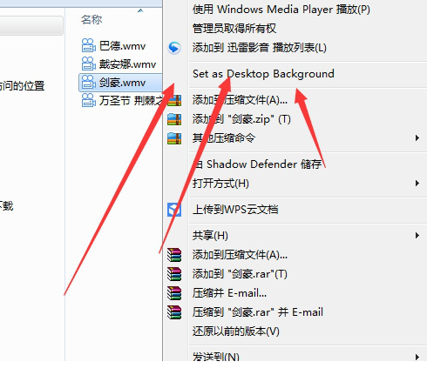Click the WinRAR icon beside lower 添加到压缩文件(A)
This screenshot has height=375, width=427.
[174, 255]
